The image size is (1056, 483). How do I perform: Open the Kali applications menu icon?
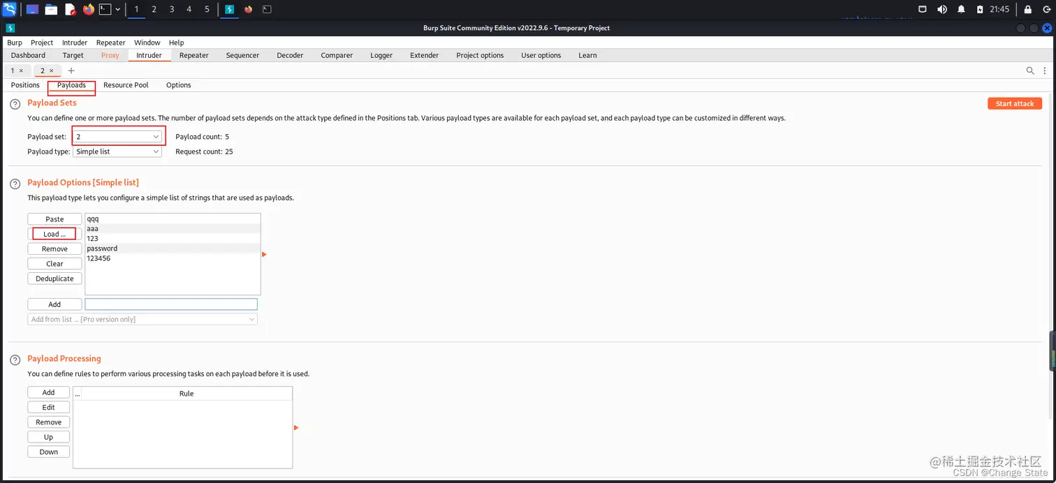(x=9, y=9)
